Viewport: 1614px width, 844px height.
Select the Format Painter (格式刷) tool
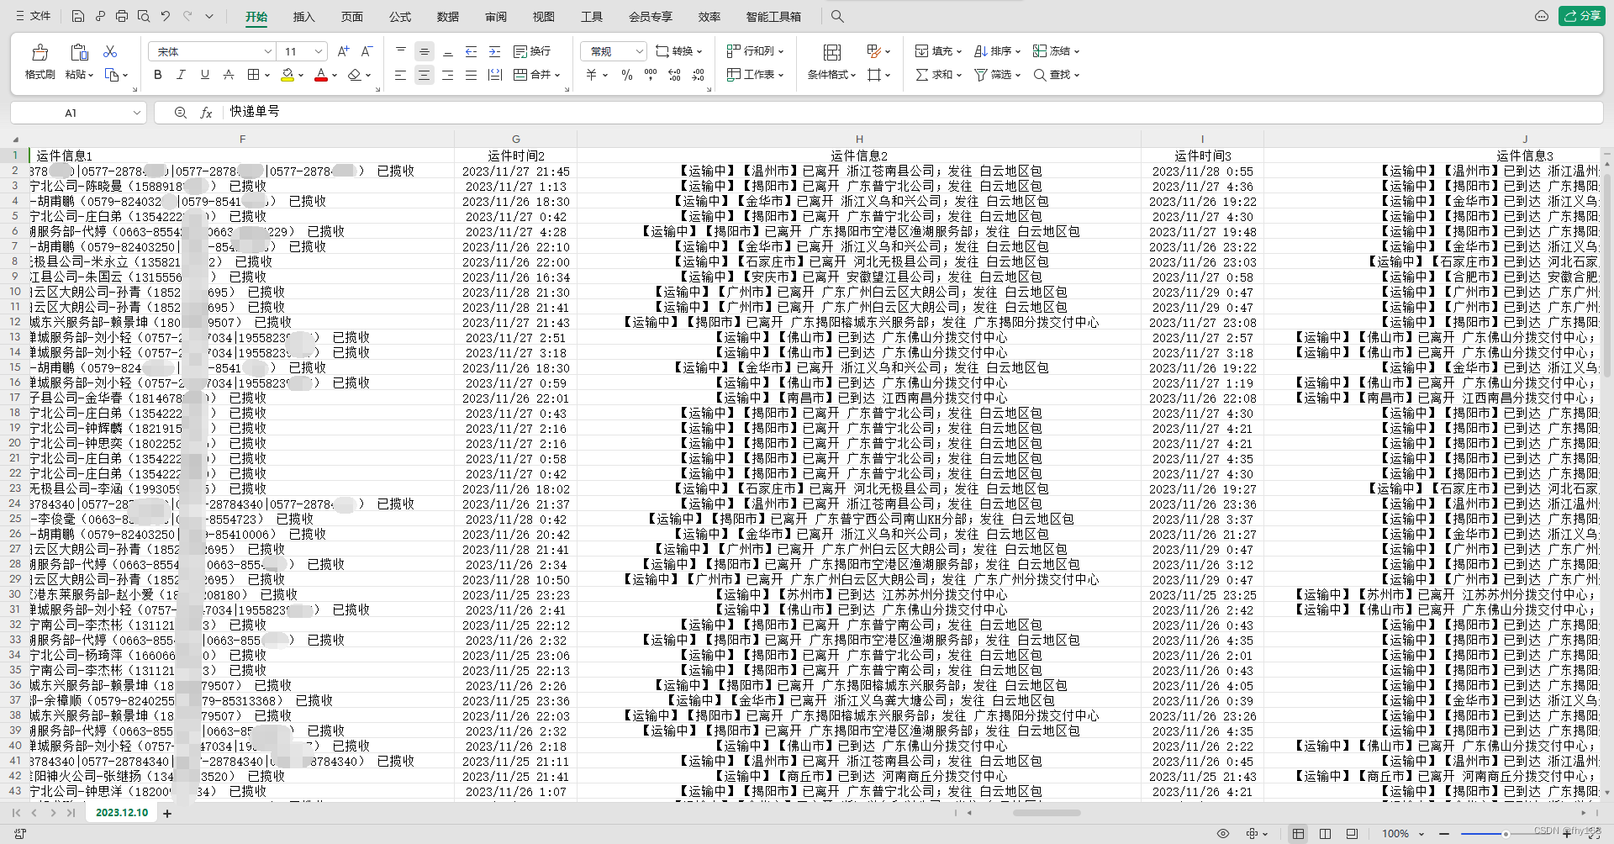click(40, 61)
